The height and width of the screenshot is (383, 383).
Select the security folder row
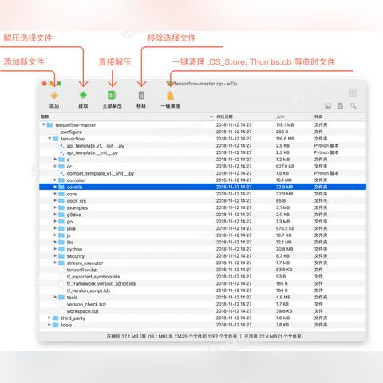[x=203, y=256]
